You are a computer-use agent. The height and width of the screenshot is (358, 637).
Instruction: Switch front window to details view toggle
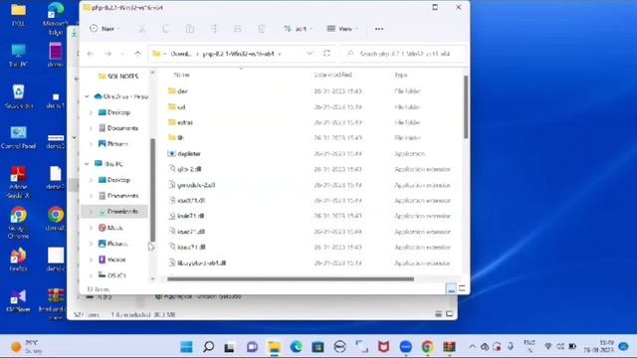click(451, 289)
